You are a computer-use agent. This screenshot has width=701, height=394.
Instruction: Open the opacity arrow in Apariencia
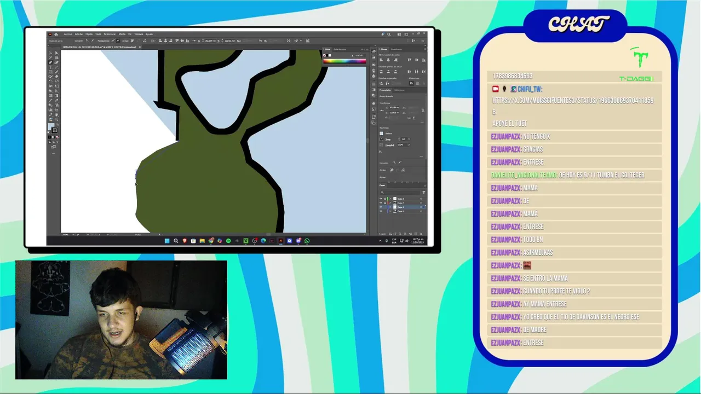[x=409, y=144]
